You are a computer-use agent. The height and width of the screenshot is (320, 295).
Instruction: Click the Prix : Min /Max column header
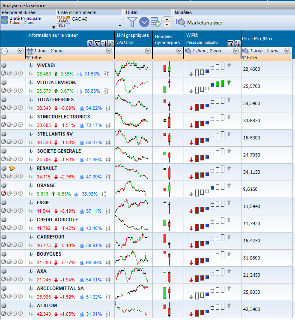tap(267, 39)
